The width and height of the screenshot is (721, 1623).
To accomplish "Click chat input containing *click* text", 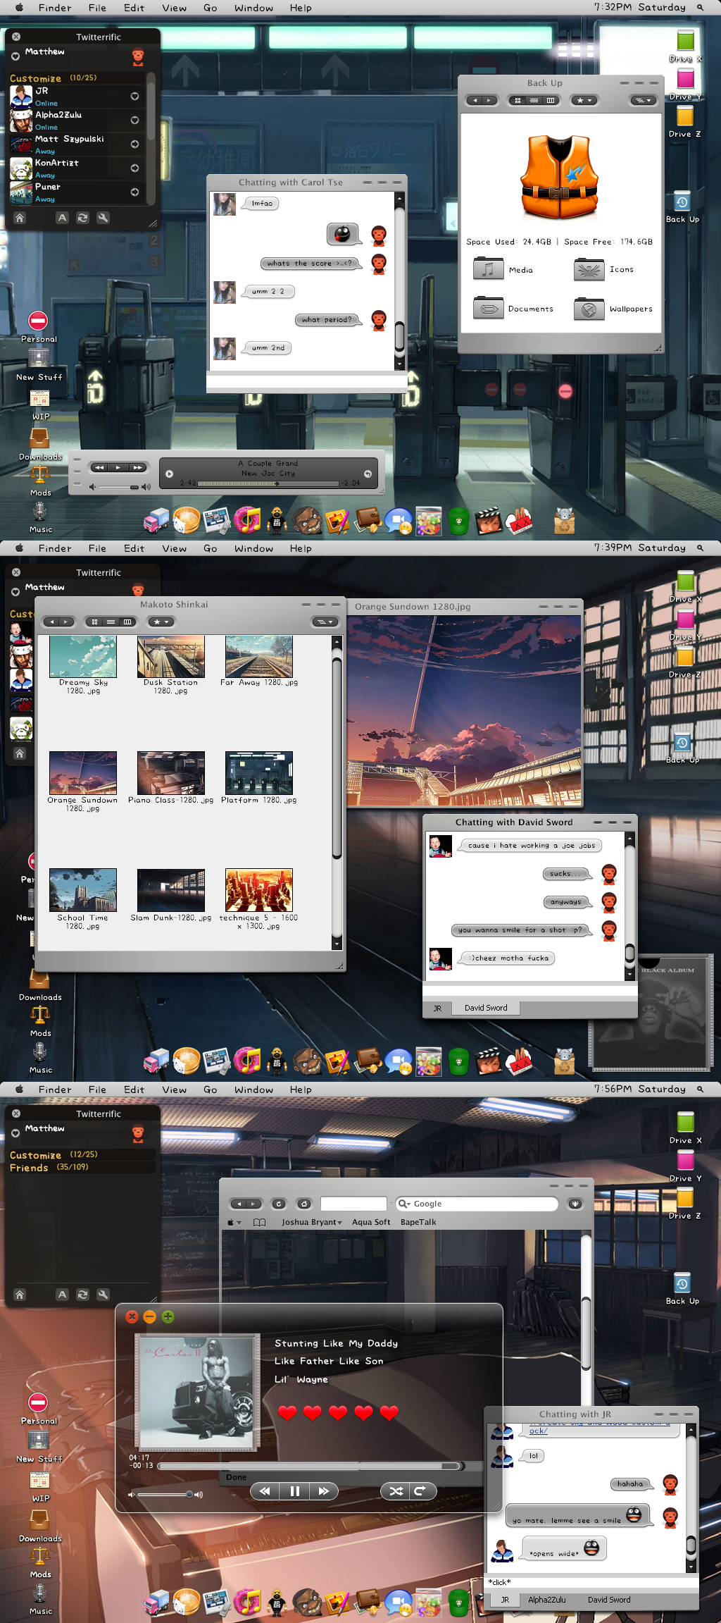I will tap(592, 1582).
